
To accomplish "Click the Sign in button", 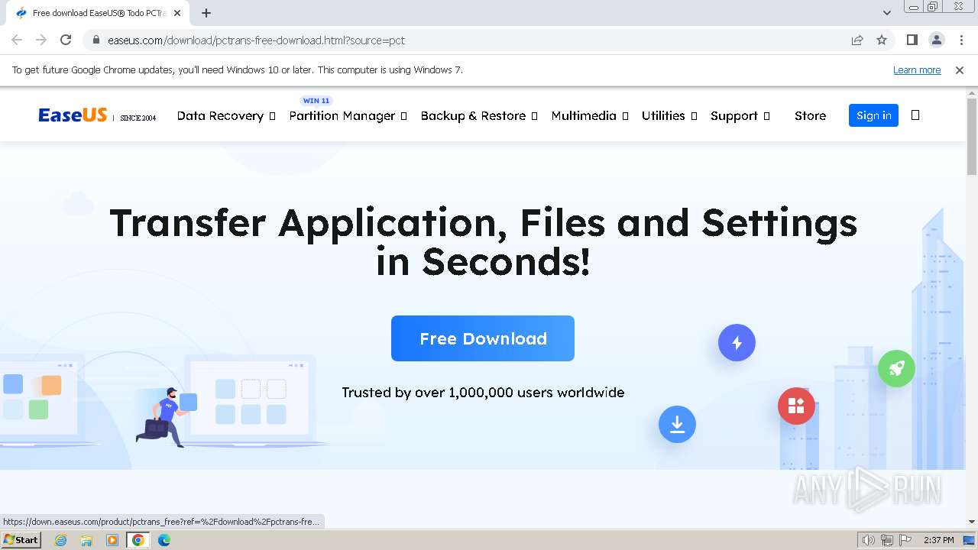I will [873, 115].
